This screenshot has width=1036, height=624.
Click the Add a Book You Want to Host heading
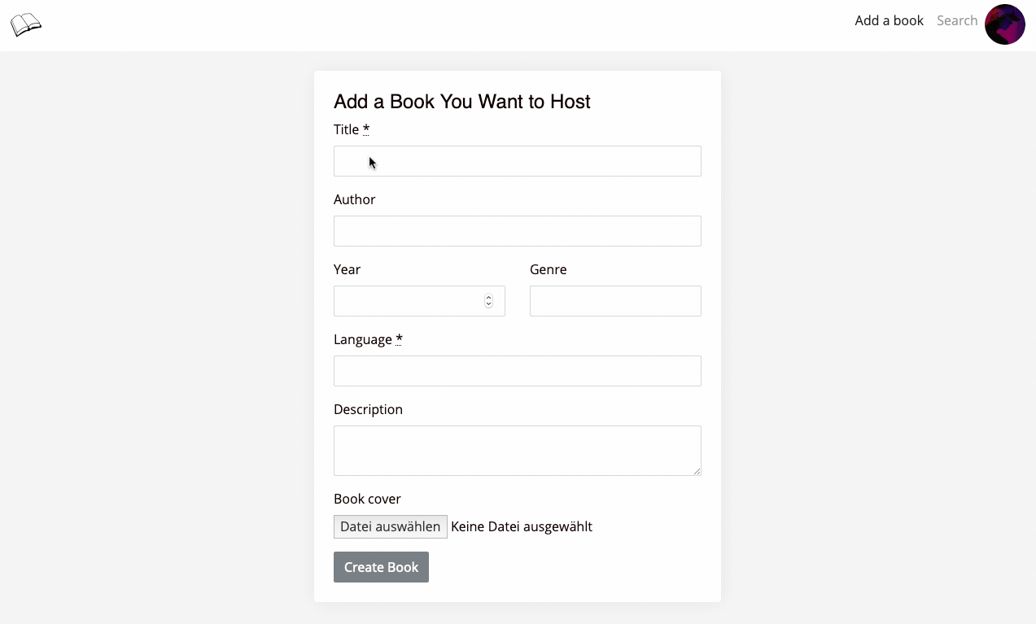click(461, 101)
